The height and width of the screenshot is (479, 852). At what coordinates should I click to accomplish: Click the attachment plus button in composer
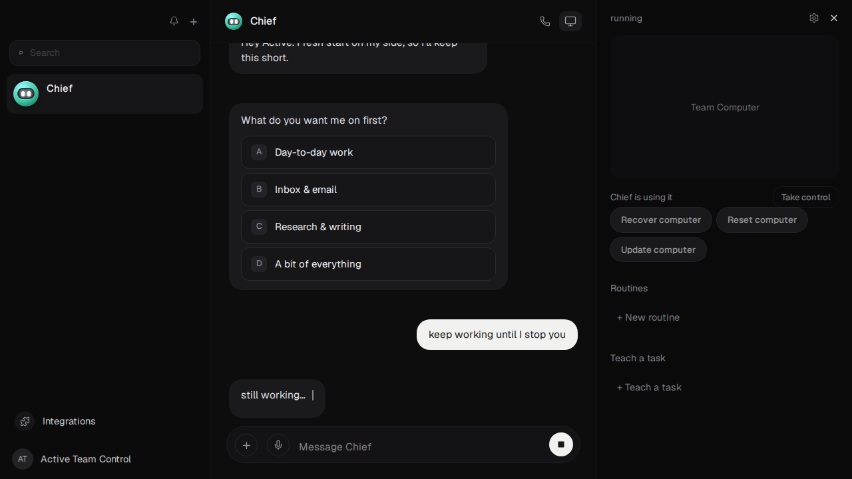pyautogui.click(x=246, y=445)
